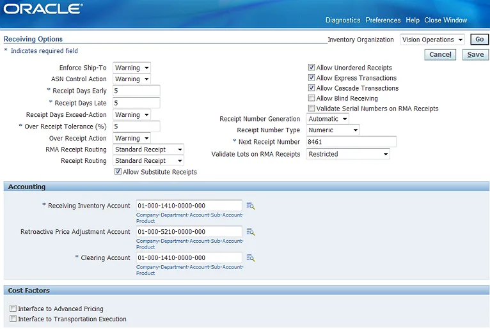Viewport: 490px width, 329px height.
Task: Enable Validate Serial Numbers on RMA Receipts
Action: [312, 109]
